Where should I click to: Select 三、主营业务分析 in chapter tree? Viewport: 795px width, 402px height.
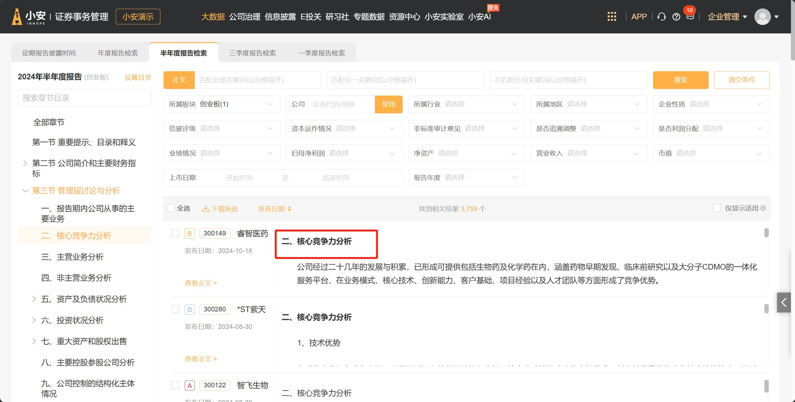[x=72, y=257]
